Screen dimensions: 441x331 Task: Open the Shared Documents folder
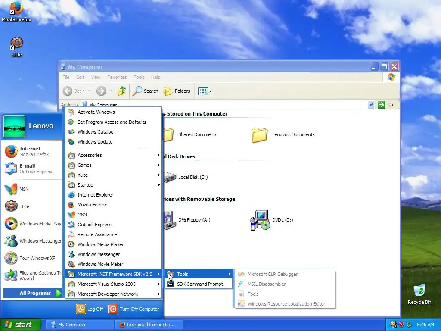[190, 134]
